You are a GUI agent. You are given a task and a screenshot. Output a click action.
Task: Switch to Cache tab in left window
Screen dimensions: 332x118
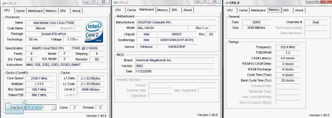[x=20, y=11]
